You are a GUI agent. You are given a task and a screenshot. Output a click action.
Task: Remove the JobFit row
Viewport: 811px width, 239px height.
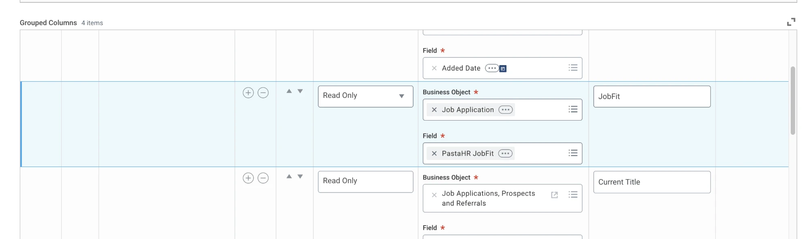coord(263,93)
